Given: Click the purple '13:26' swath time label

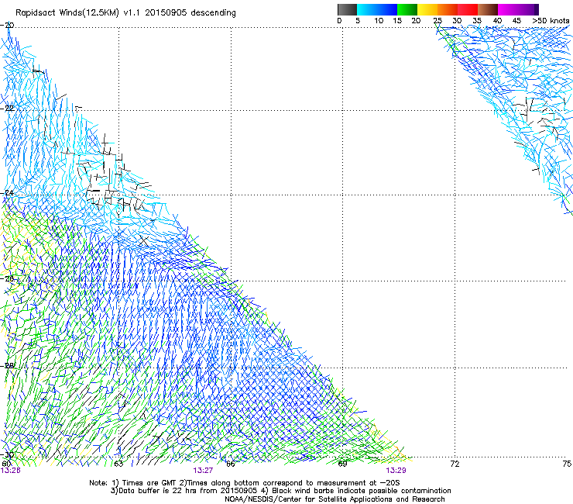Looking at the screenshot, I should point(11,471).
